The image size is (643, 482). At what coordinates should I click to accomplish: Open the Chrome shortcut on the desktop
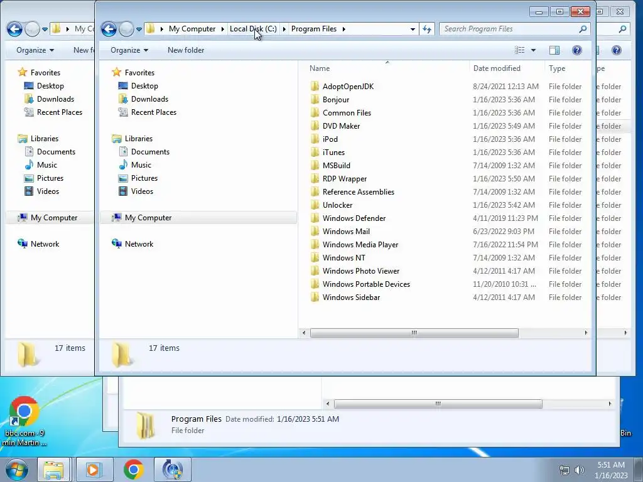(x=24, y=421)
